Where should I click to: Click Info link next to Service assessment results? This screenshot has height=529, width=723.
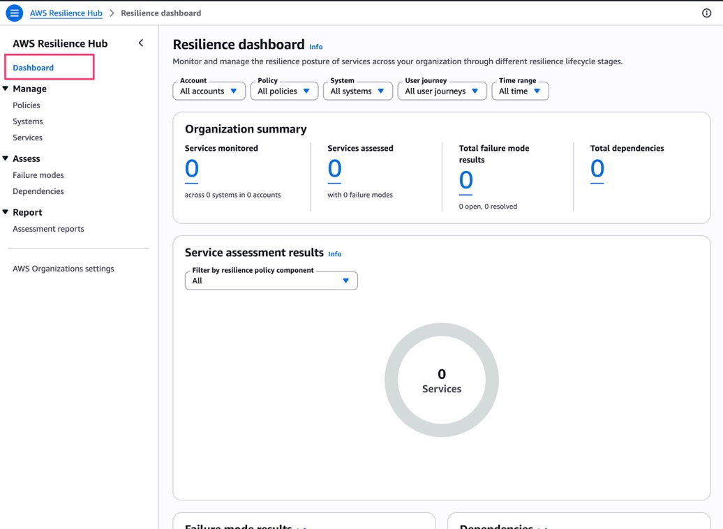point(335,253)
